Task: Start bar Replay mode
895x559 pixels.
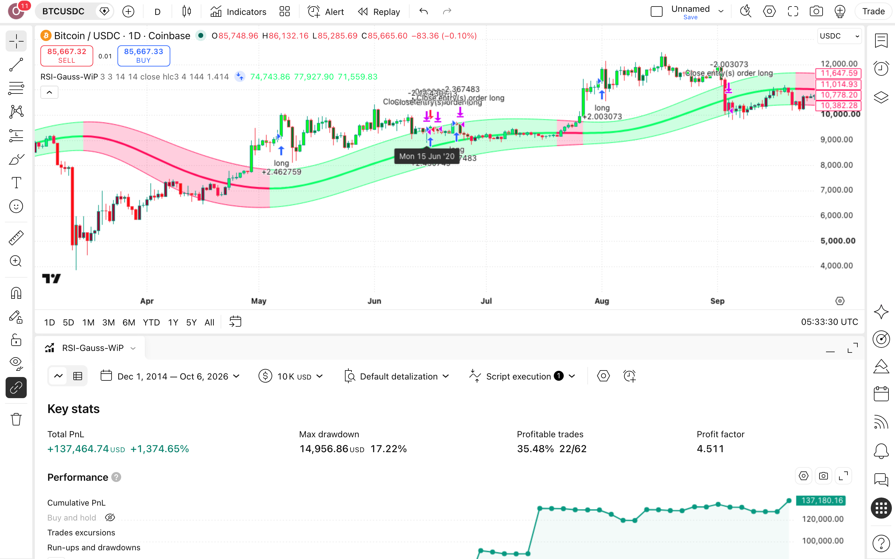Action: click(379, 11)
